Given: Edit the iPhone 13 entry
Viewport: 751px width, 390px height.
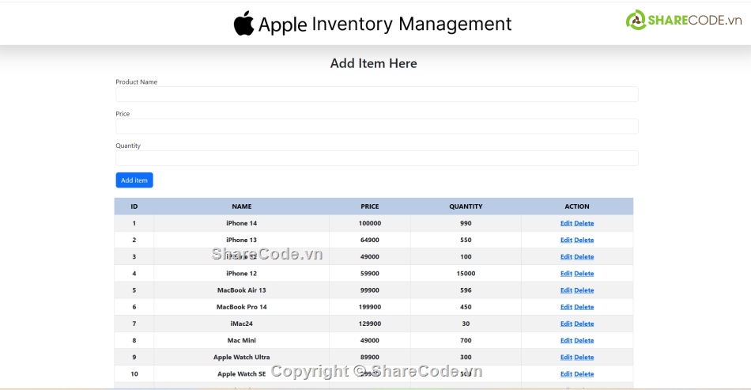Looking at the screenshot, I should tap(566, 240).
